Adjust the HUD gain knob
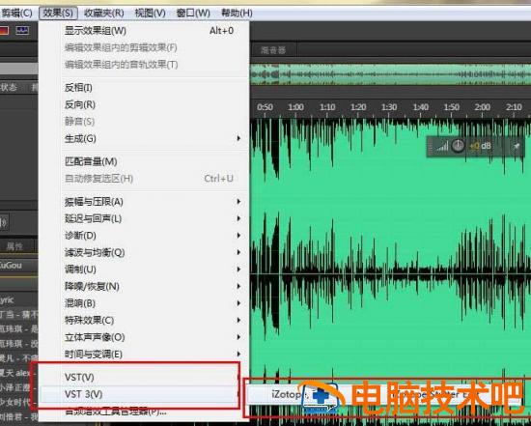Image resolution: width=531 pixels, height=426 pixels. tap(459, 147)
